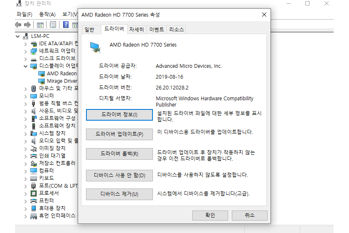Viewport: 349px width, 233px height.
Task: Click the 이미징 장치 camera icon
Action: click(x=34, y=149)
